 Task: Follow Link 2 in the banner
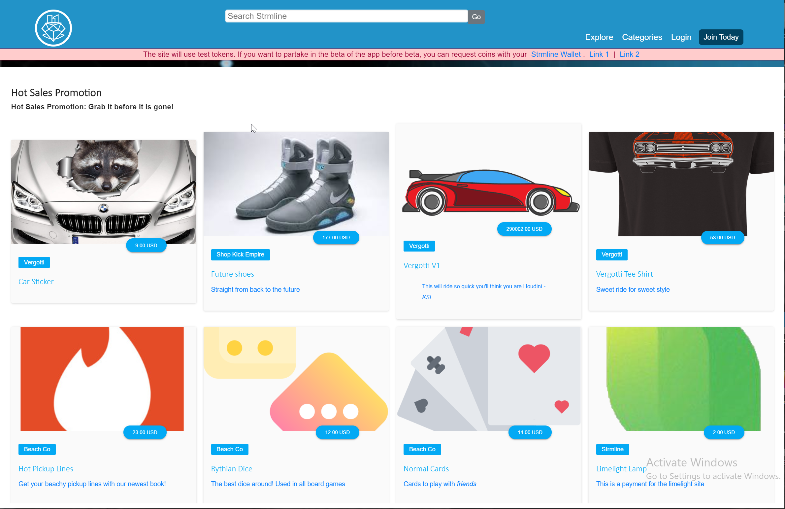pos(629,54)
